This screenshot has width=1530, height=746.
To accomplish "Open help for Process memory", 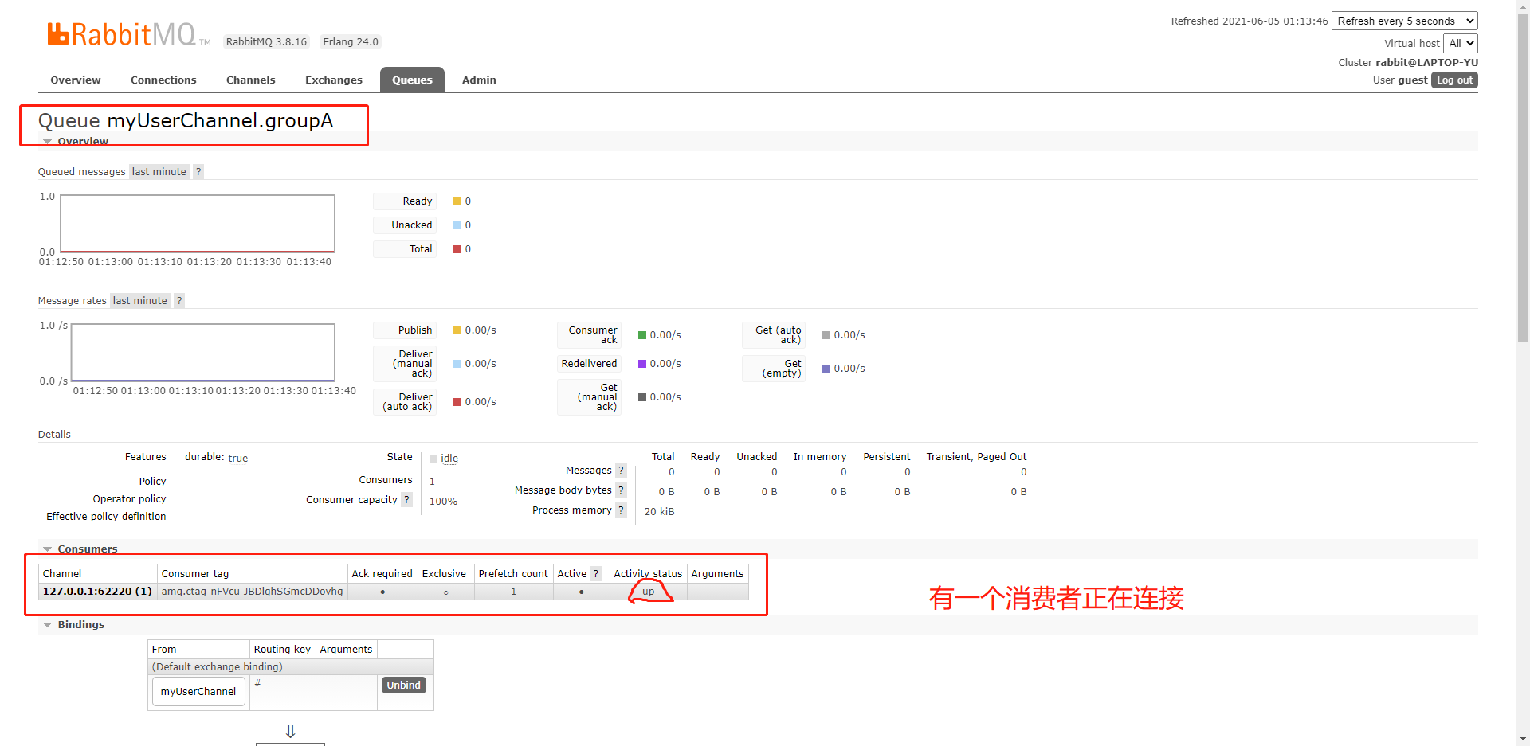I will pyautogui.click(x=621, y=510).
